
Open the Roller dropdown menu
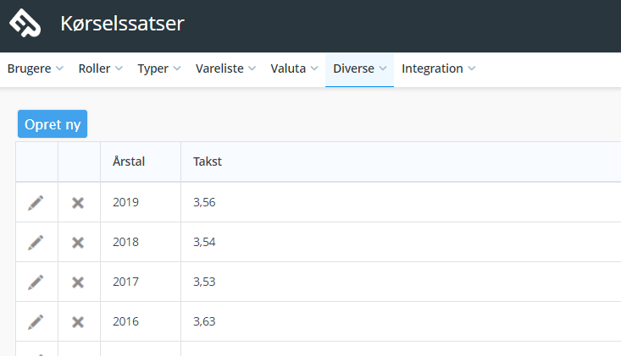(100, 68)
